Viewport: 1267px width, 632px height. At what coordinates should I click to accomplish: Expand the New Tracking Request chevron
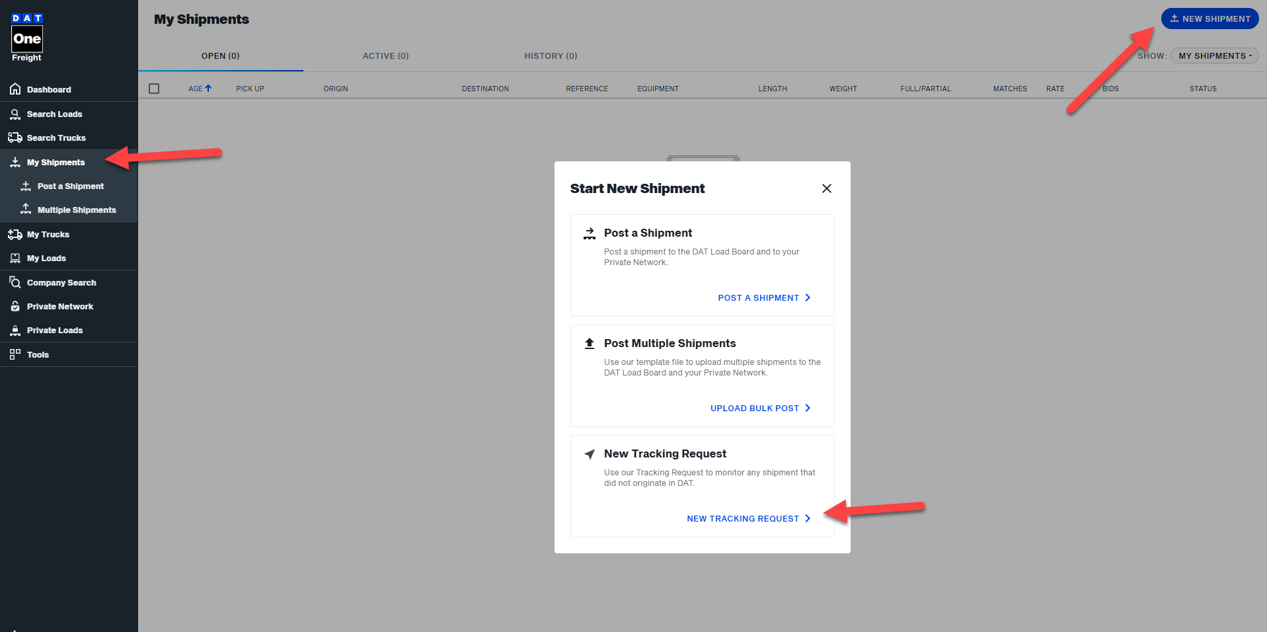tap(808, 518)
